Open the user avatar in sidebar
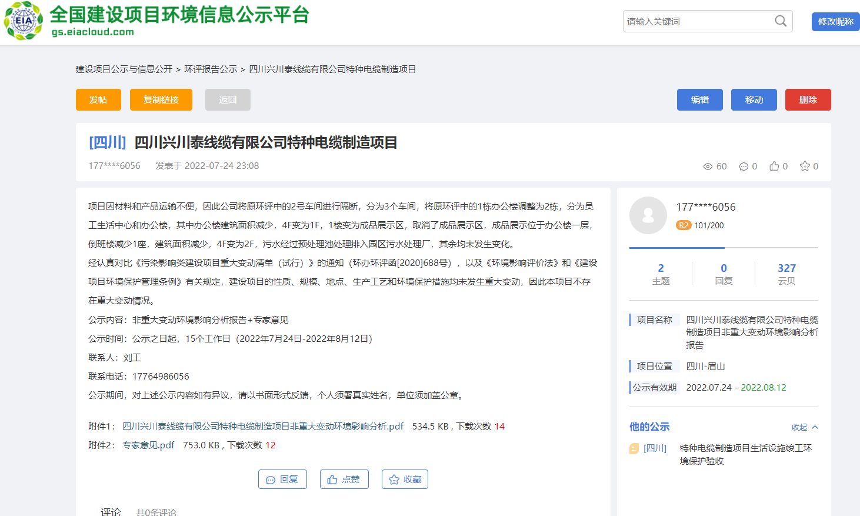The width and height of the screenshot is (860, 516). pyautogui.click(x=648, y=215)
